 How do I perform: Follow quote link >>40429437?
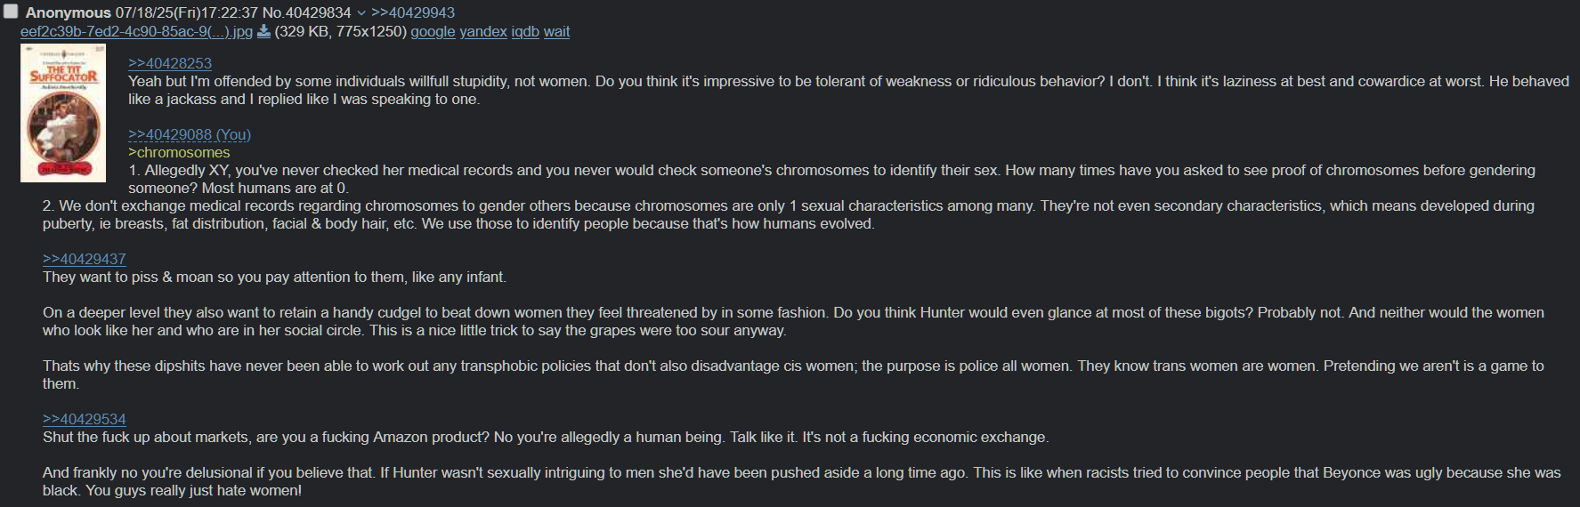(x=85, y=259)
